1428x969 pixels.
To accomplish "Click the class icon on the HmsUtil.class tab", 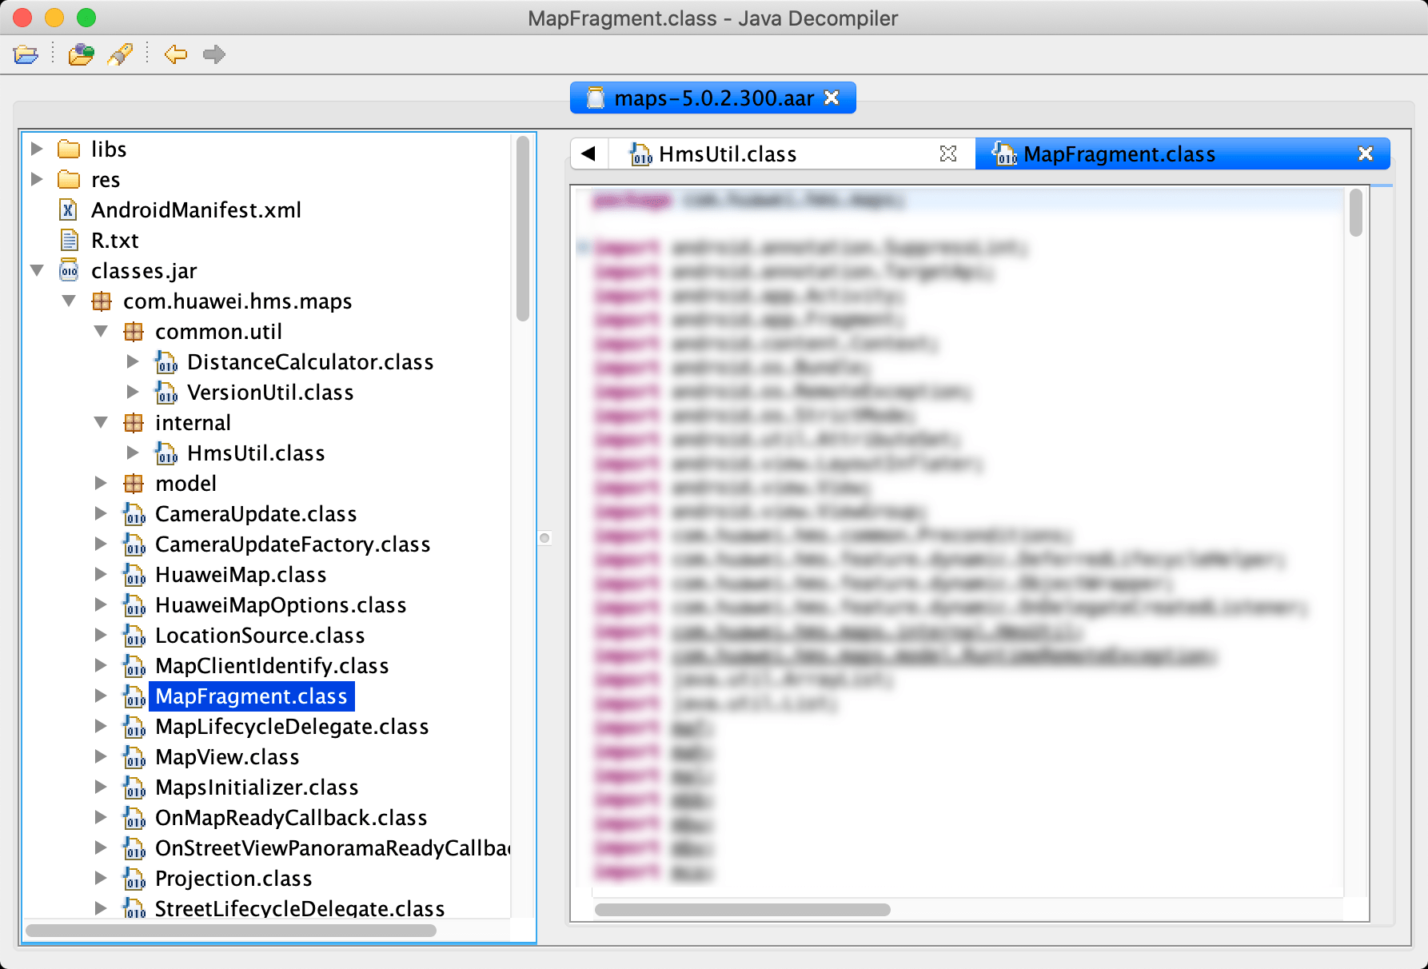I will [641, 154].
